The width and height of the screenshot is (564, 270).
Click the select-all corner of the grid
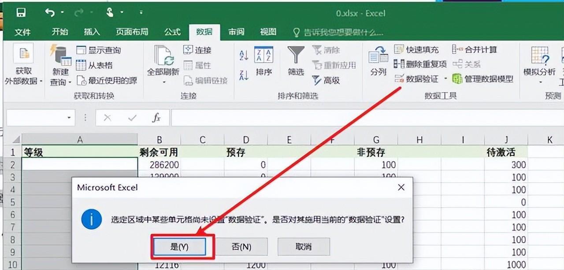14,140
